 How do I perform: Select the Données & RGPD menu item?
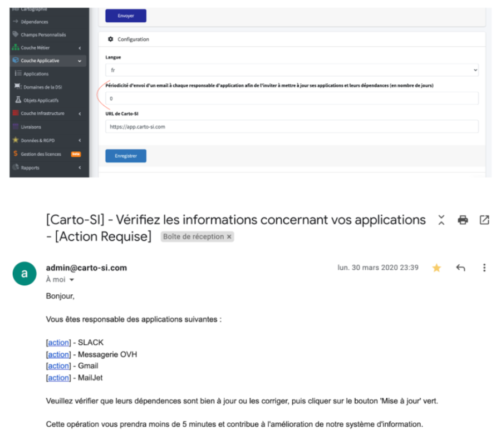38,141
